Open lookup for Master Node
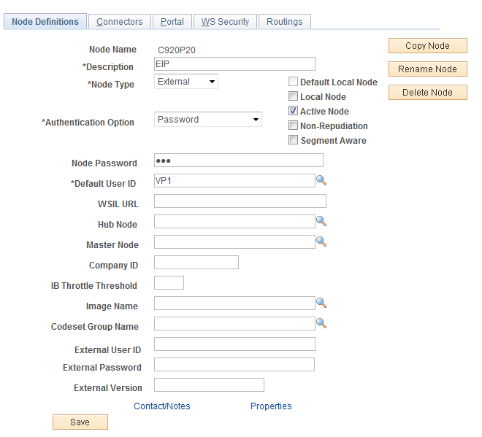 coord(321,241)
